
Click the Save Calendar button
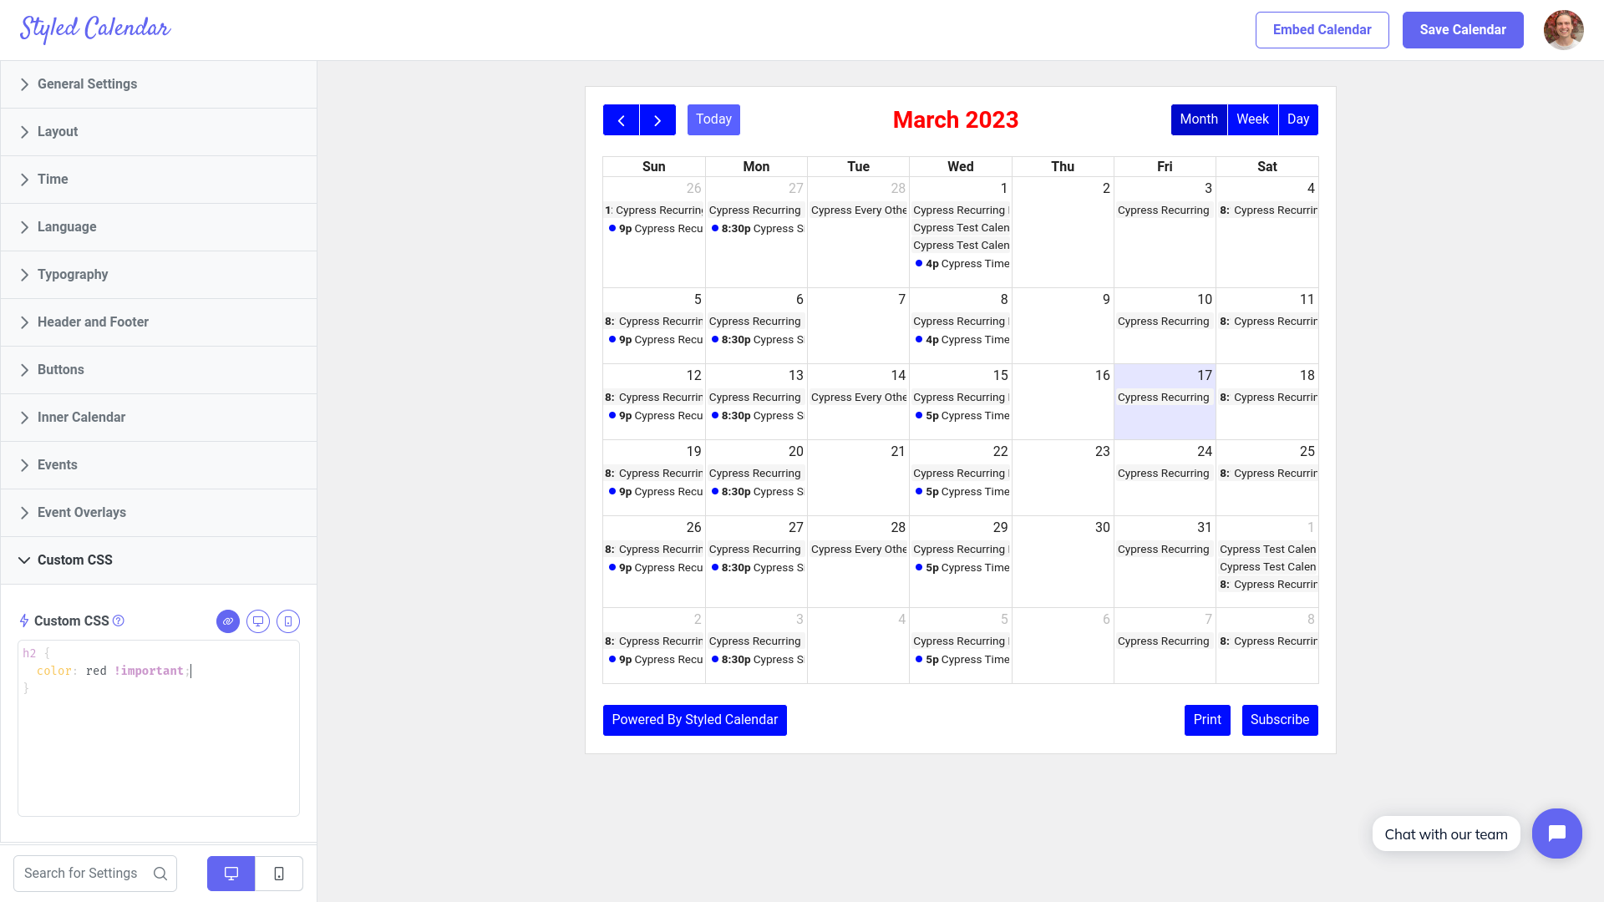click(x=1463, y=30)
